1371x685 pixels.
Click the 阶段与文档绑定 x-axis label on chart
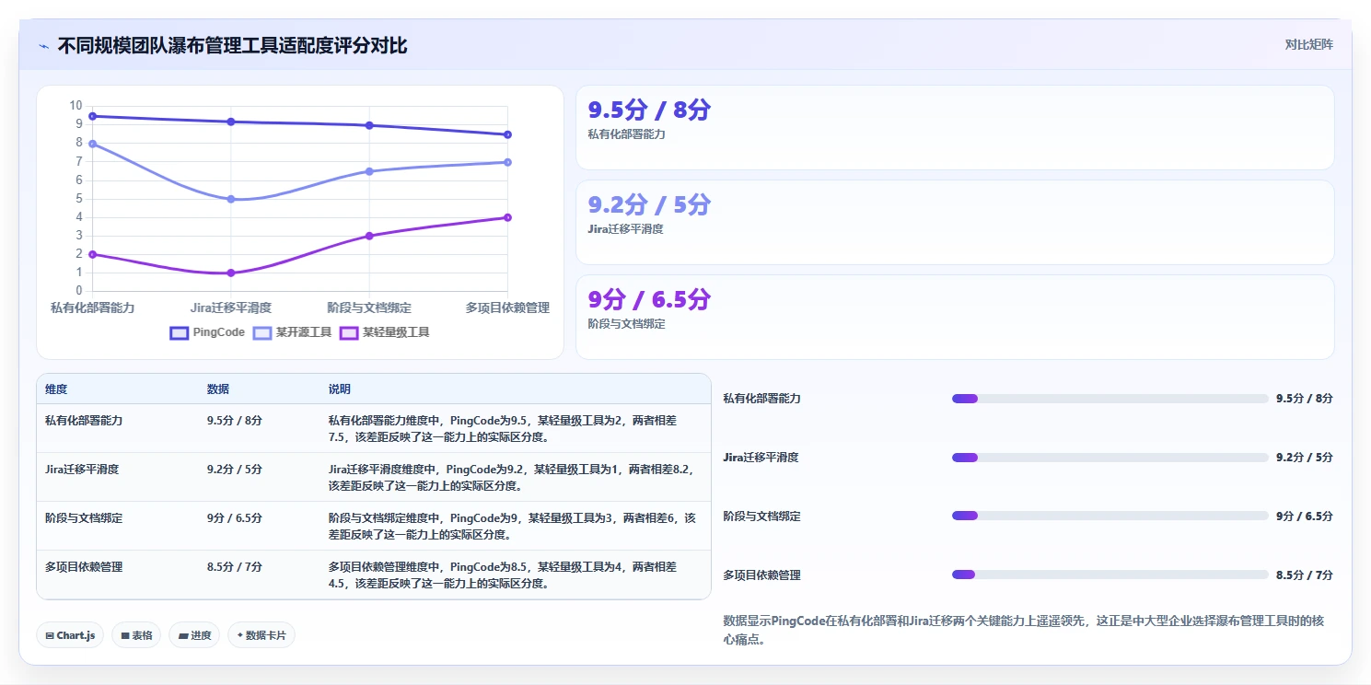pyautogui.click(x=369, y=308)
